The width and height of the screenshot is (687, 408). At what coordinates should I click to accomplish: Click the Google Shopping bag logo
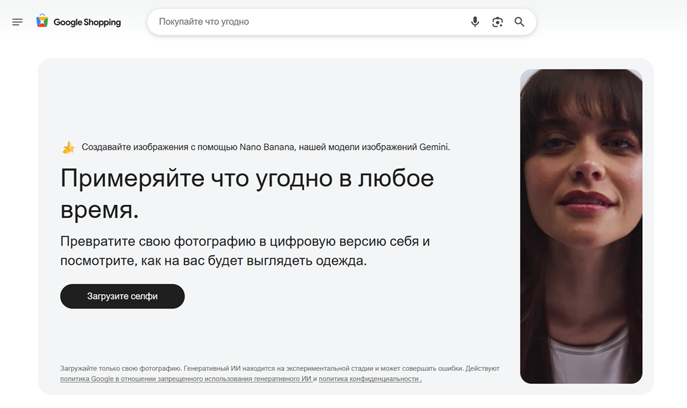pyautogui.click(x=42, y=21)
